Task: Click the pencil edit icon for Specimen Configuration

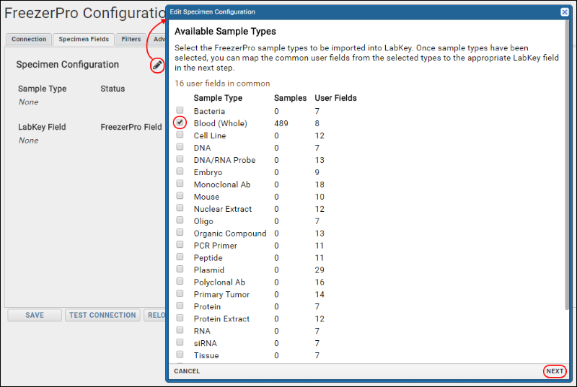Action: [x=157, y=65]
